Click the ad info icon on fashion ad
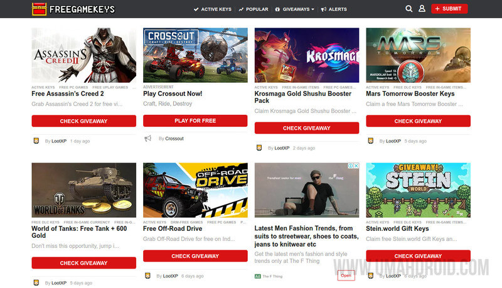Image resolution: width=502 pixels, height=288 pixels. pos(351,166)
